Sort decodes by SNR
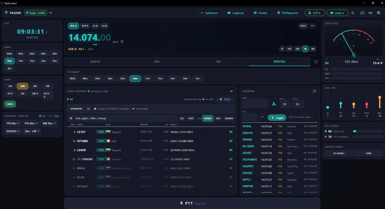Screen dimensions: 385x209 coord(218,118)
